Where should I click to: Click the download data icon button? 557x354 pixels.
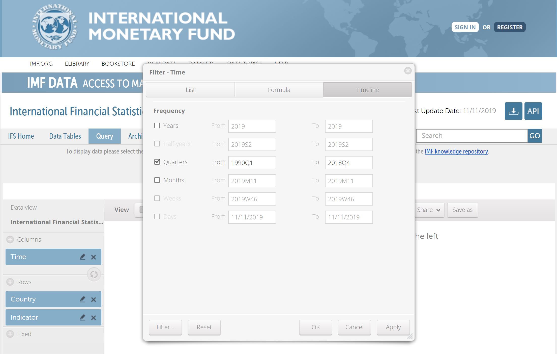click(513, 111)
